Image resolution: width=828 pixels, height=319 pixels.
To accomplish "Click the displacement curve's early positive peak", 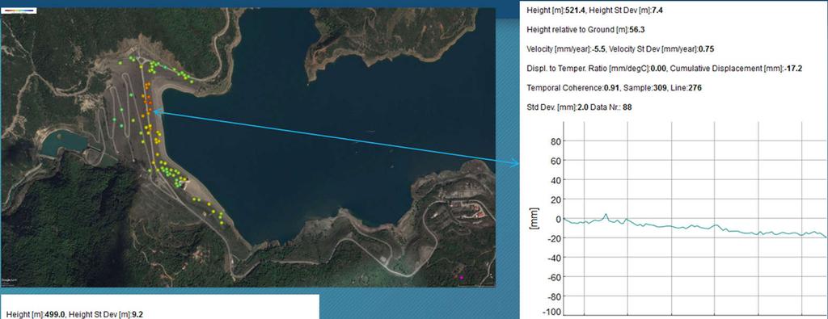I will 606,215.
